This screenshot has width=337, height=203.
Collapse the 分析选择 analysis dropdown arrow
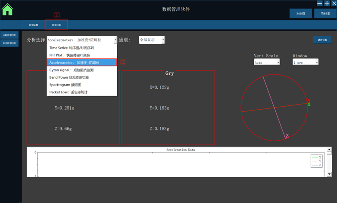point(115,40)
